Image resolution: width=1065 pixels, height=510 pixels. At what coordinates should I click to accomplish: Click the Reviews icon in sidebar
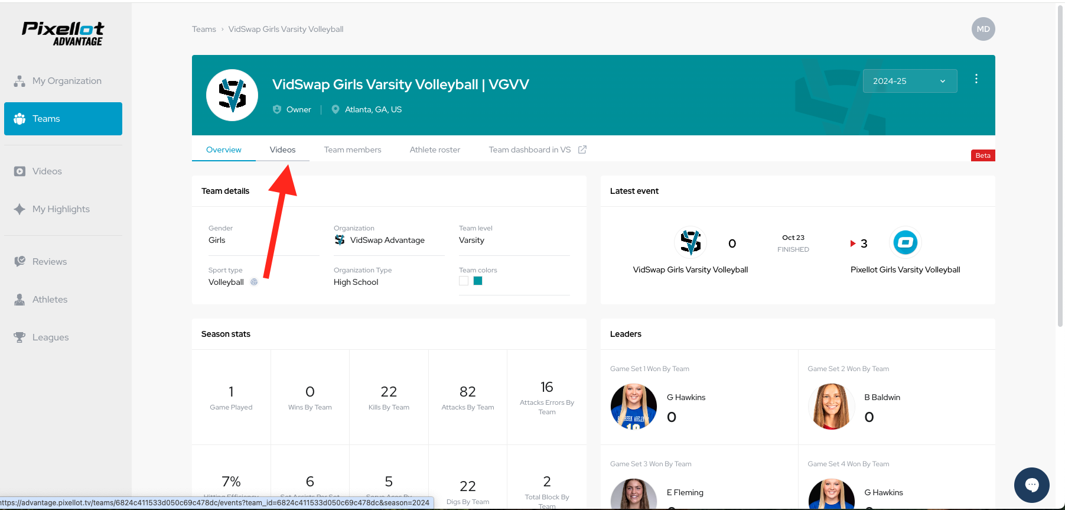(19, 261)
